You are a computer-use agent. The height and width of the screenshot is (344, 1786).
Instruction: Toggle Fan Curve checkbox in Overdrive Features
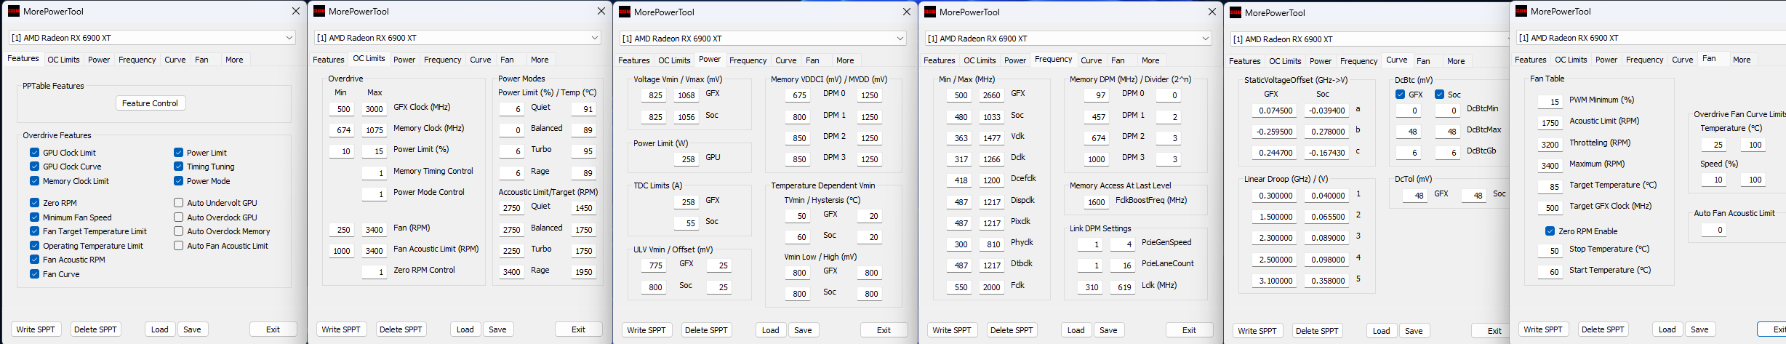pyautogui.click(x=34, y=274)
